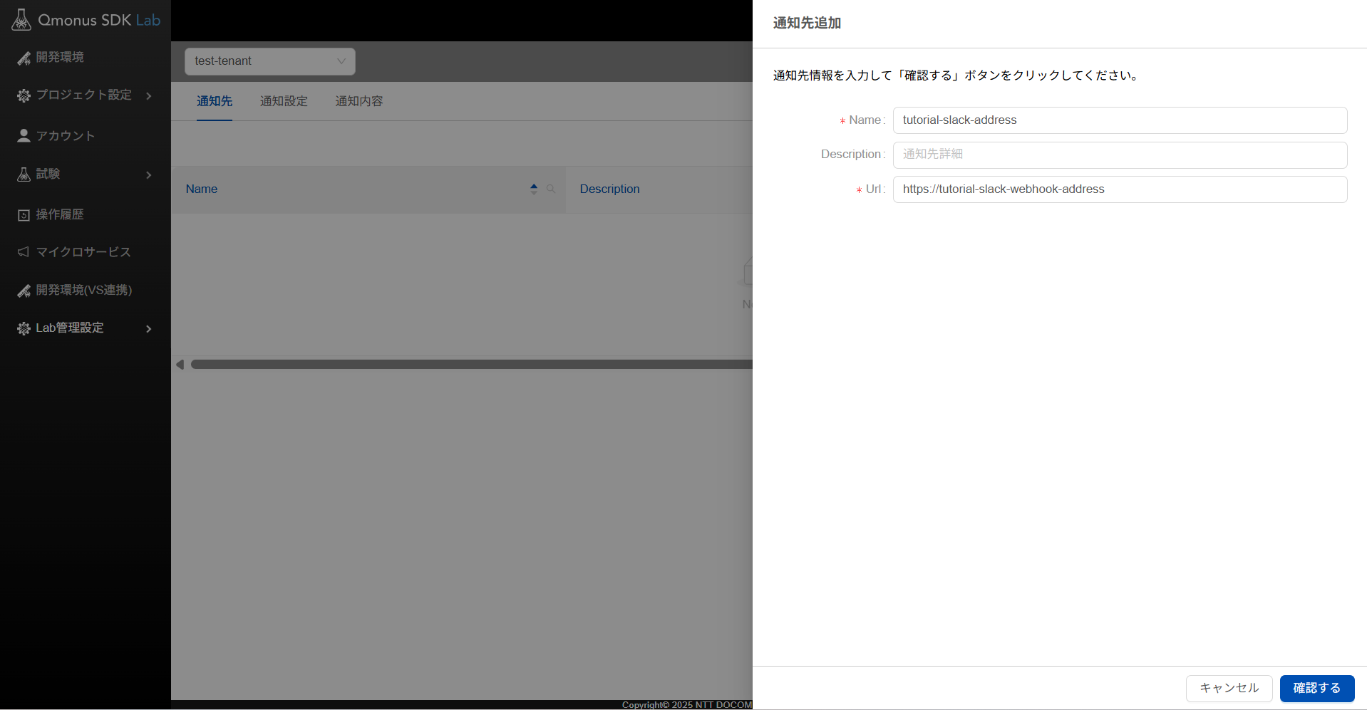Click the horizontal scrollbar under the table
This screenshot has width=1367, height=710.
click(470, 365)
